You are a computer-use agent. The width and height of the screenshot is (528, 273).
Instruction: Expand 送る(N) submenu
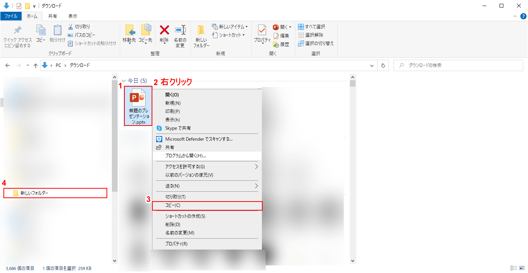coord(207,186)
